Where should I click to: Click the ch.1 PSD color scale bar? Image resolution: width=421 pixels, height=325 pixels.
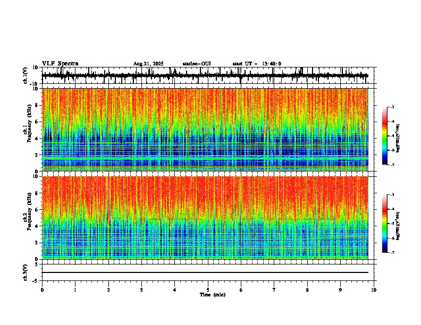(x=385, y=136)
